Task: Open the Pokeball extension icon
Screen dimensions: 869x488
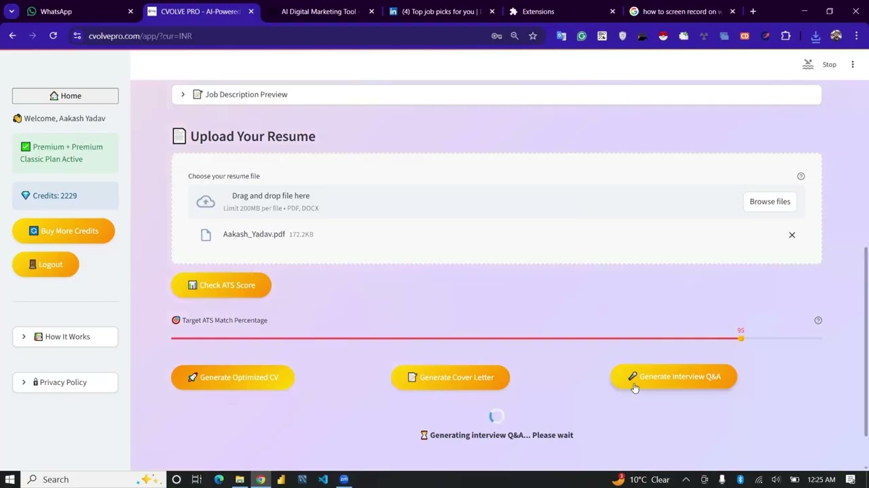Action: point(663,36)
